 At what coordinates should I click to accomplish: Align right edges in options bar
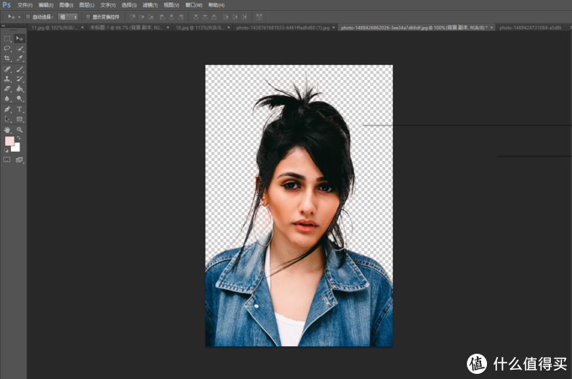(181, 17)
